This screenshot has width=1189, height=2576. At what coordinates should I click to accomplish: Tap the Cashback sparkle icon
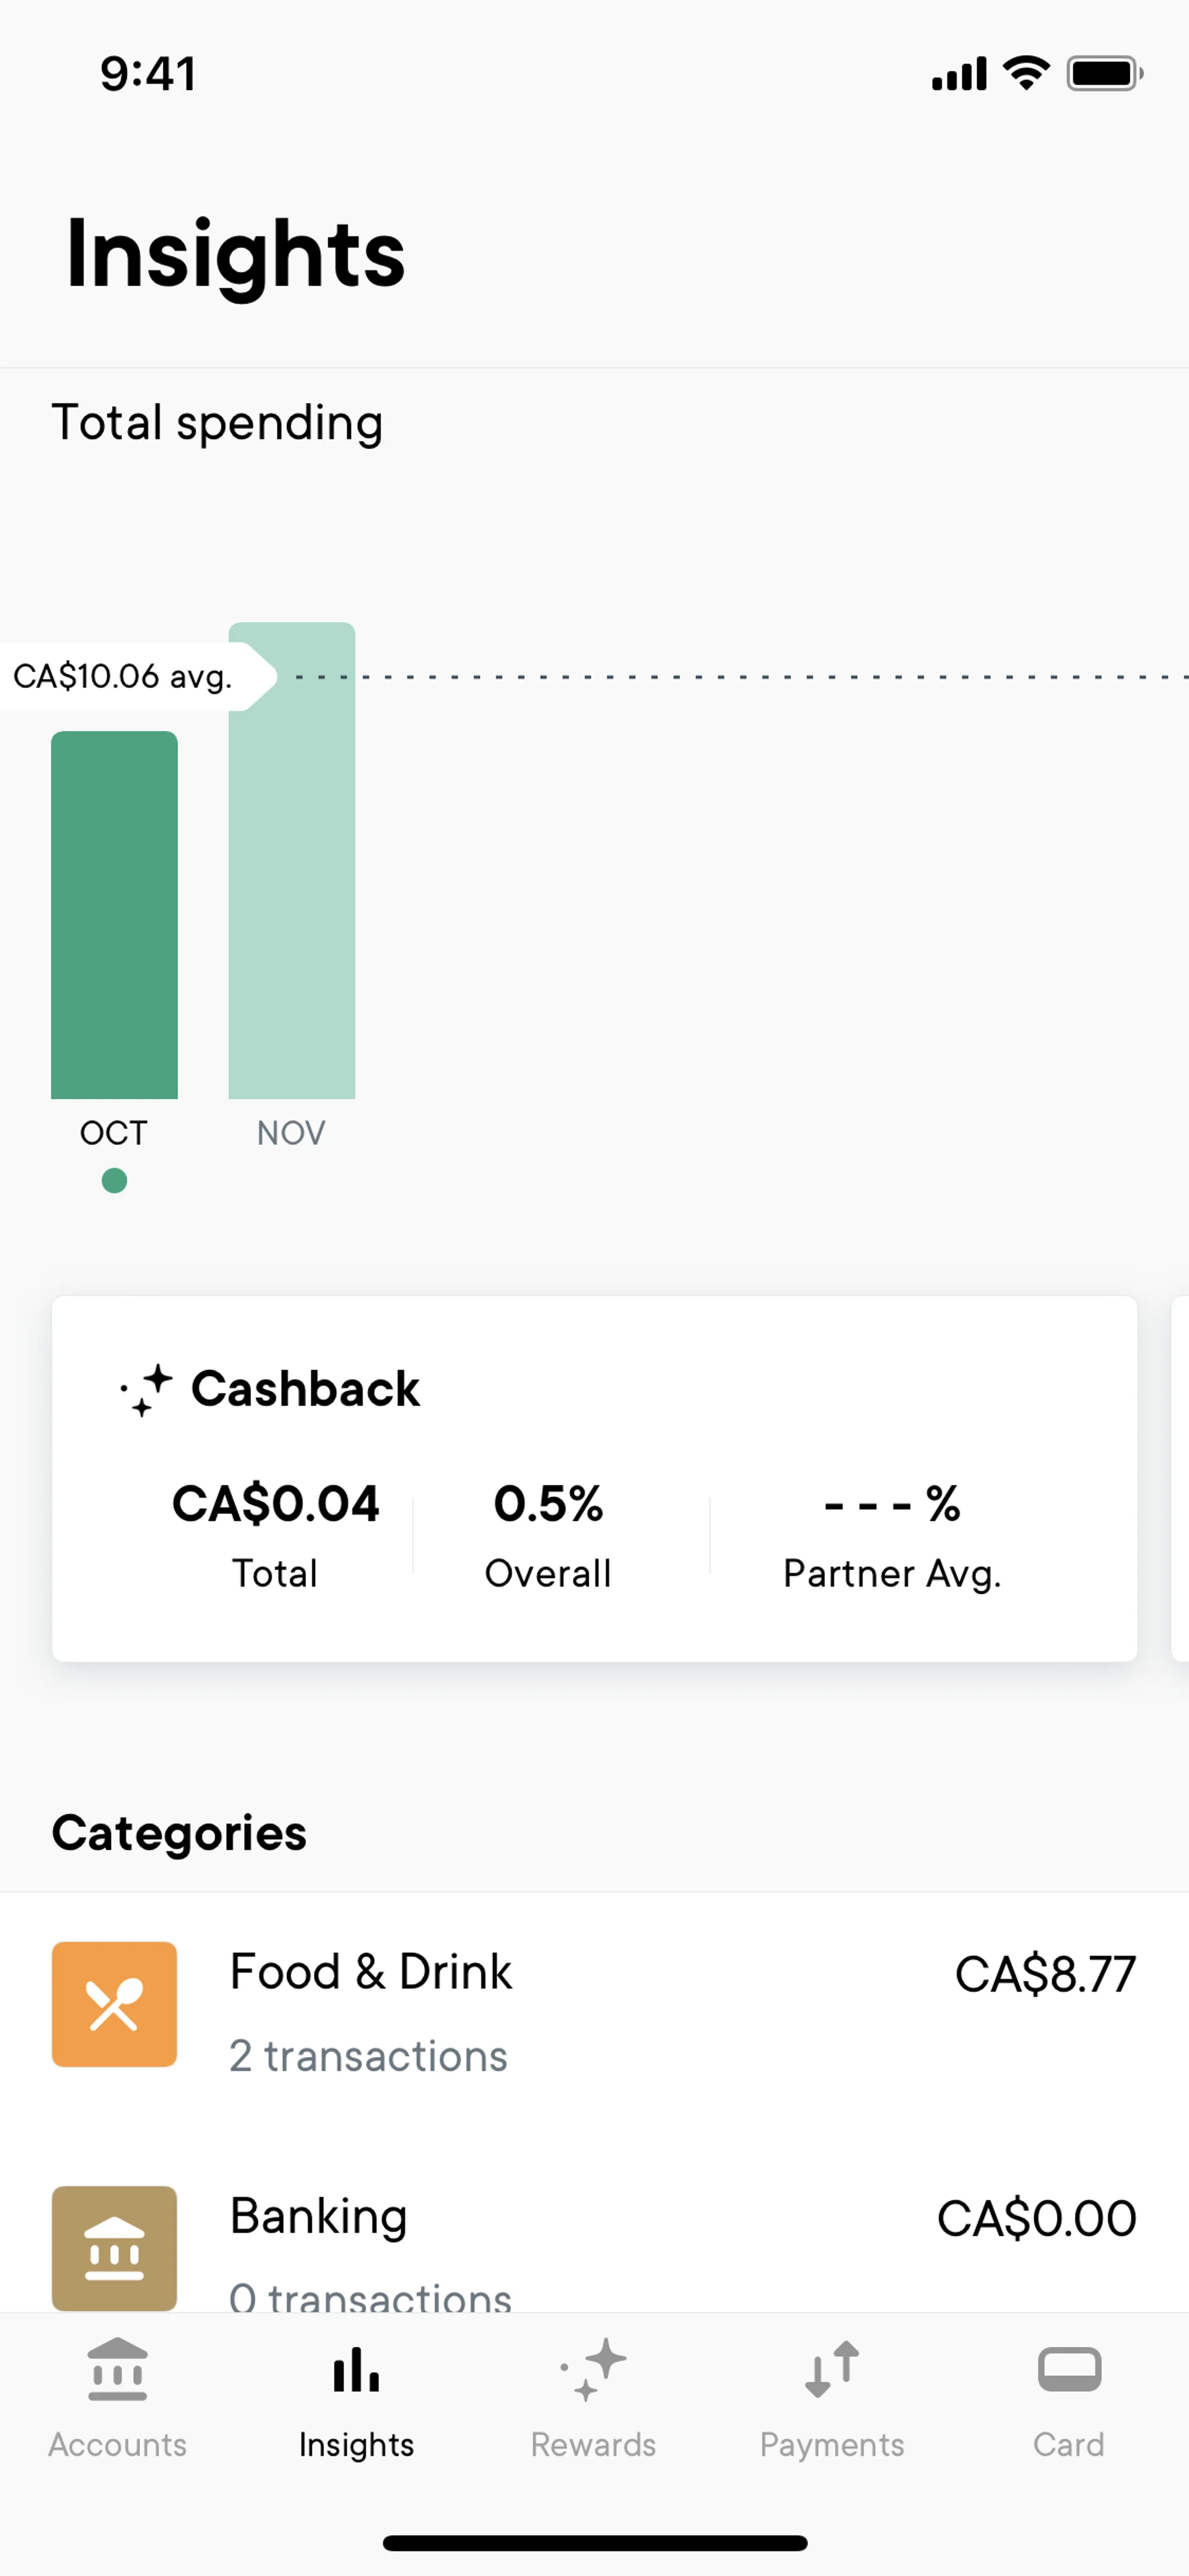pyautogui.click(x=146, y=1390)
